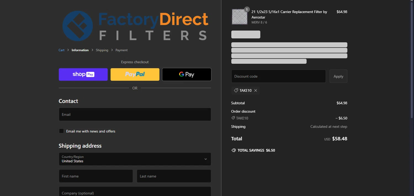
Task: Click the Contact heading
Action: coord(68,101)
